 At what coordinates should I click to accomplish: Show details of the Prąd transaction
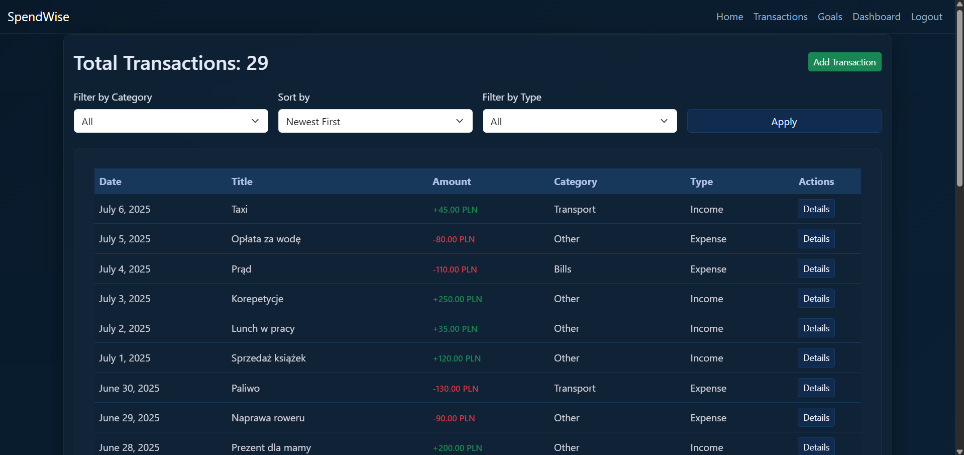coord(816,269)
